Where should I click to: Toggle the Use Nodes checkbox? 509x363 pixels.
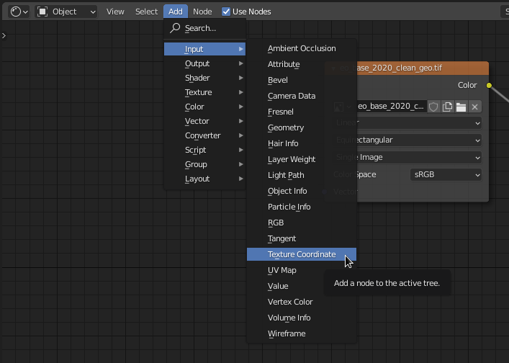(x=226, y=12)
